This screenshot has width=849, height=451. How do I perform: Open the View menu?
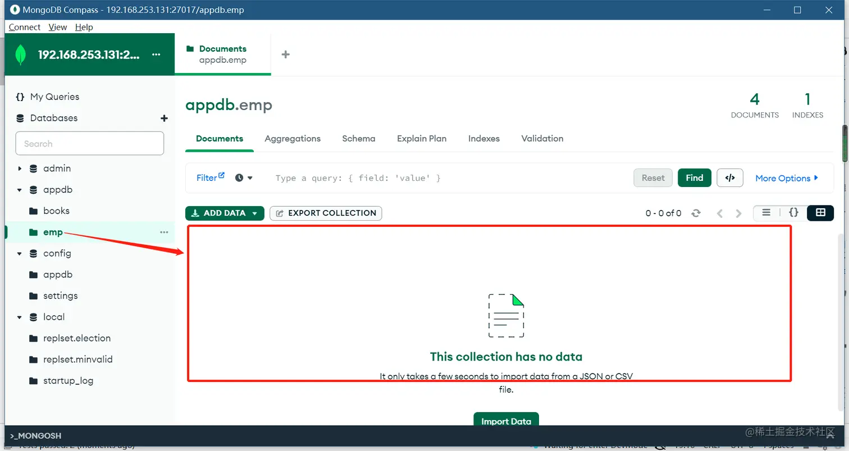coord(58,27)
